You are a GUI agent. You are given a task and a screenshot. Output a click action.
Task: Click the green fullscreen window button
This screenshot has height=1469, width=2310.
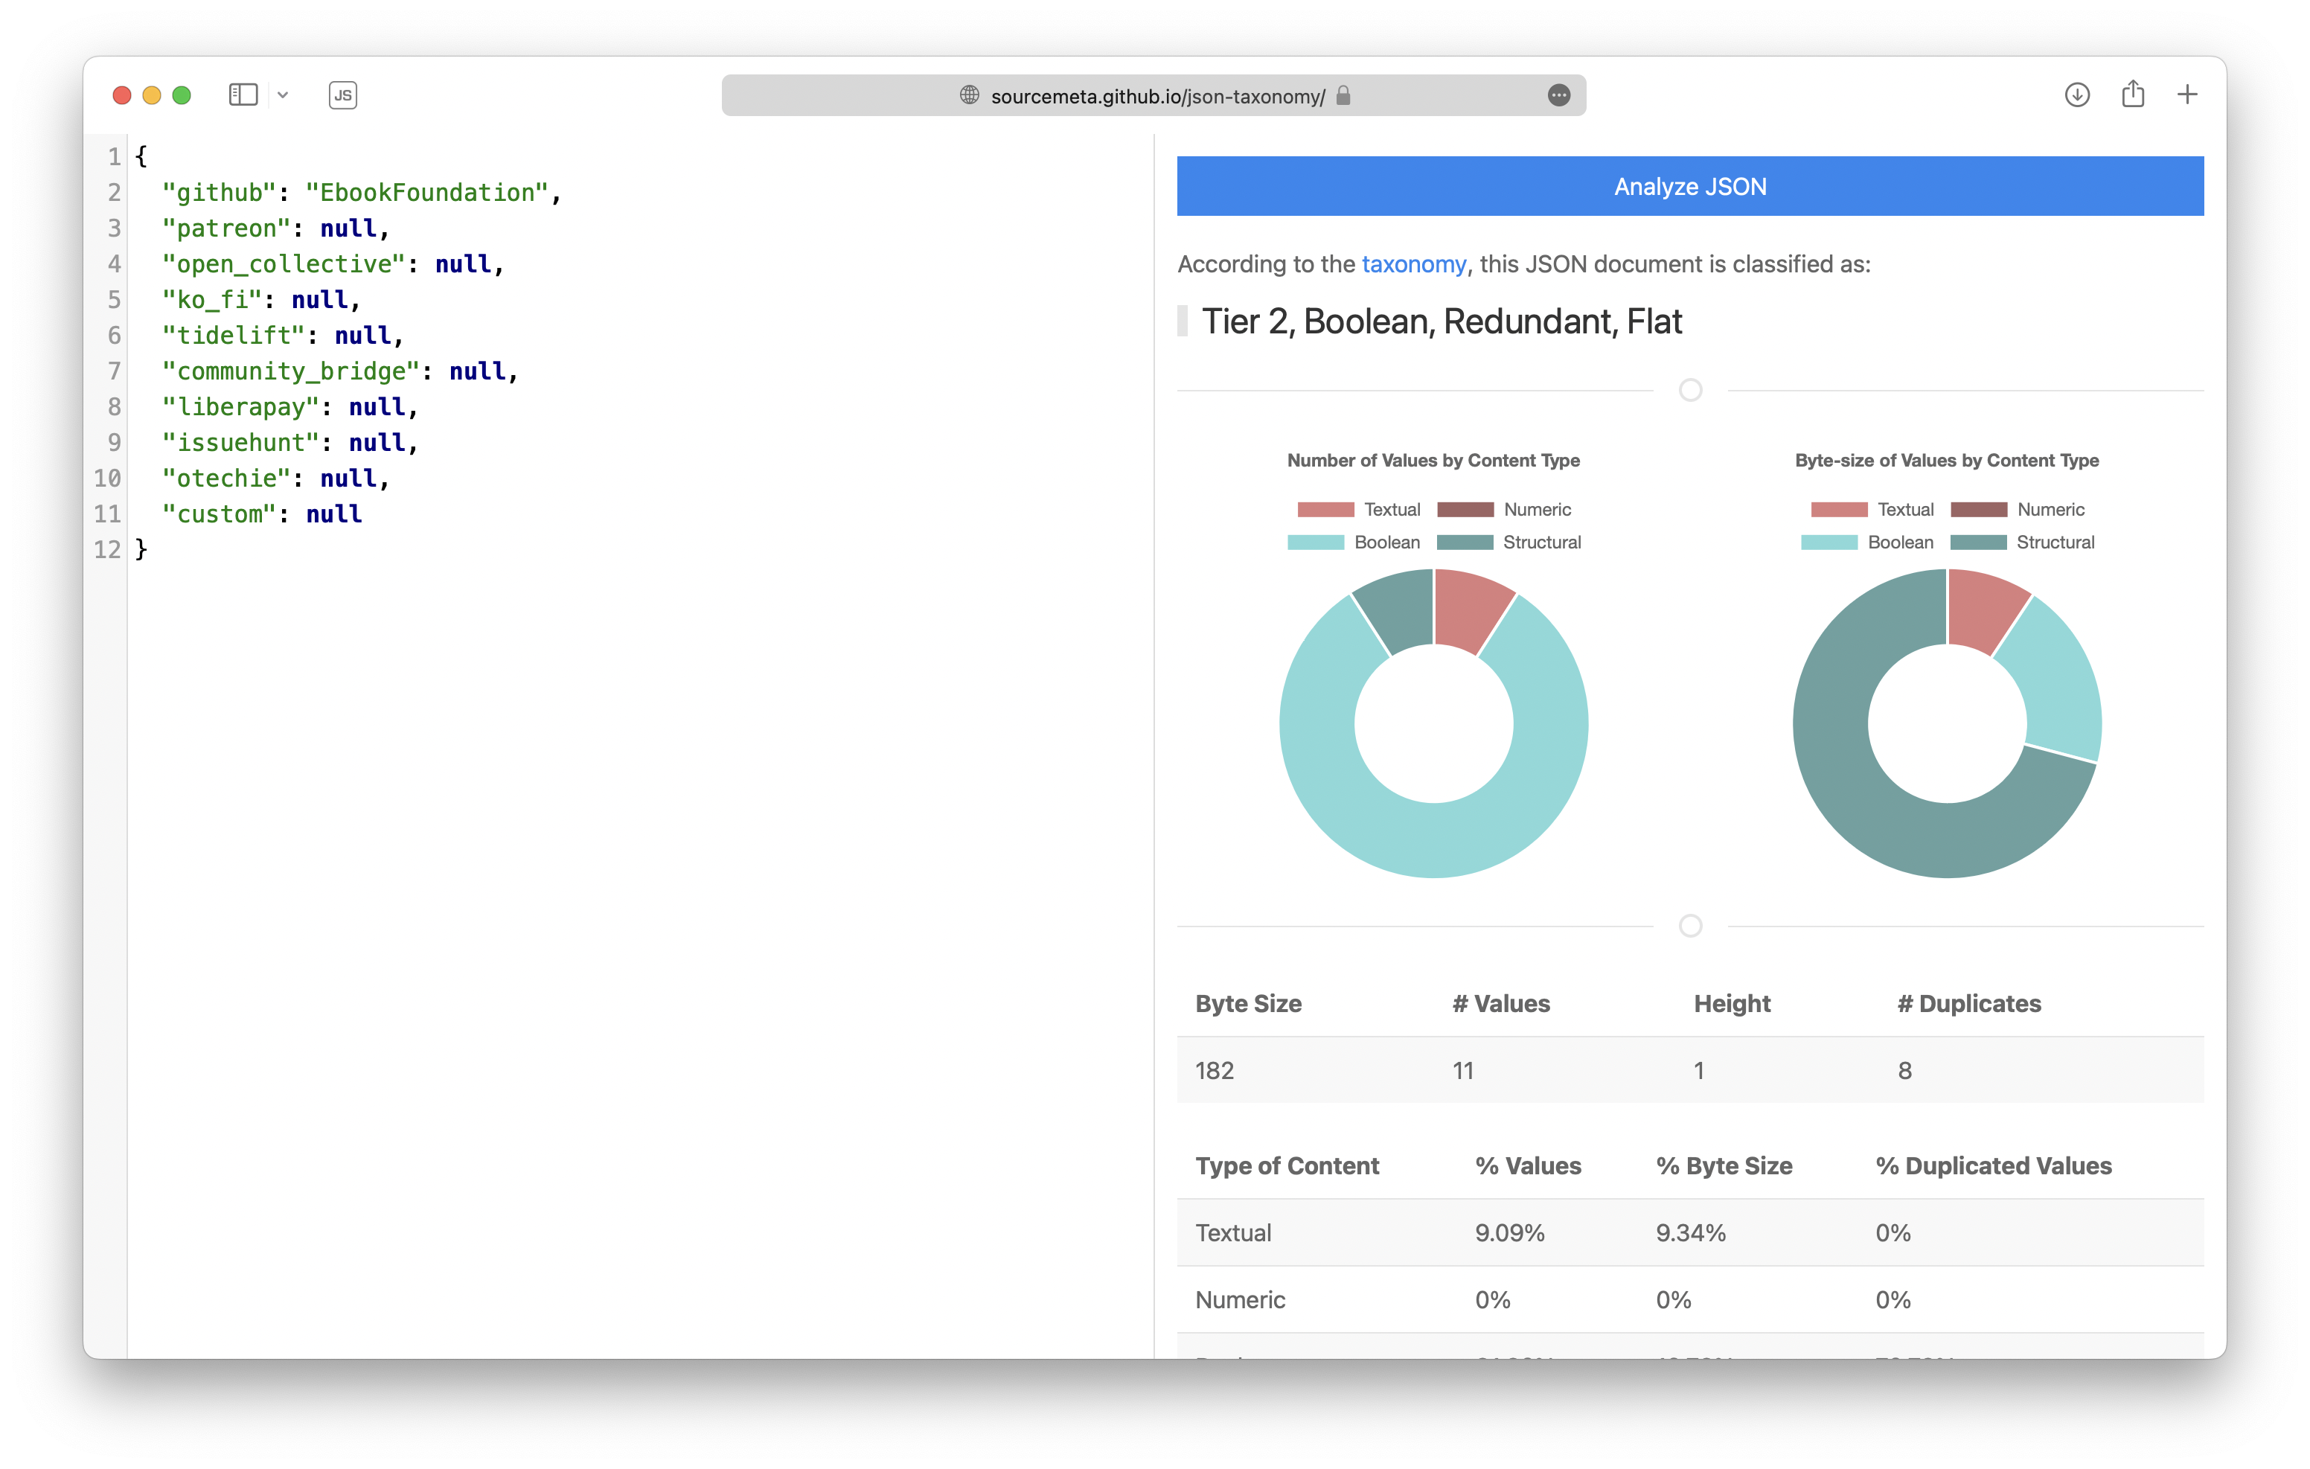[182, 95]
